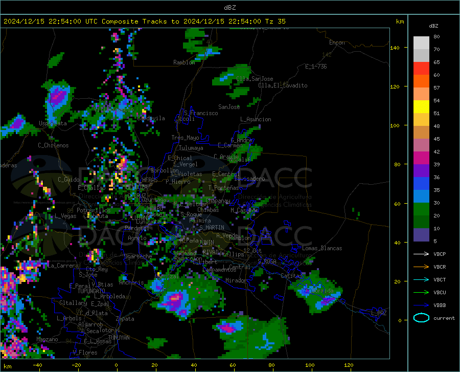Click the L_Vegas map label

click(x=65, y=216)
